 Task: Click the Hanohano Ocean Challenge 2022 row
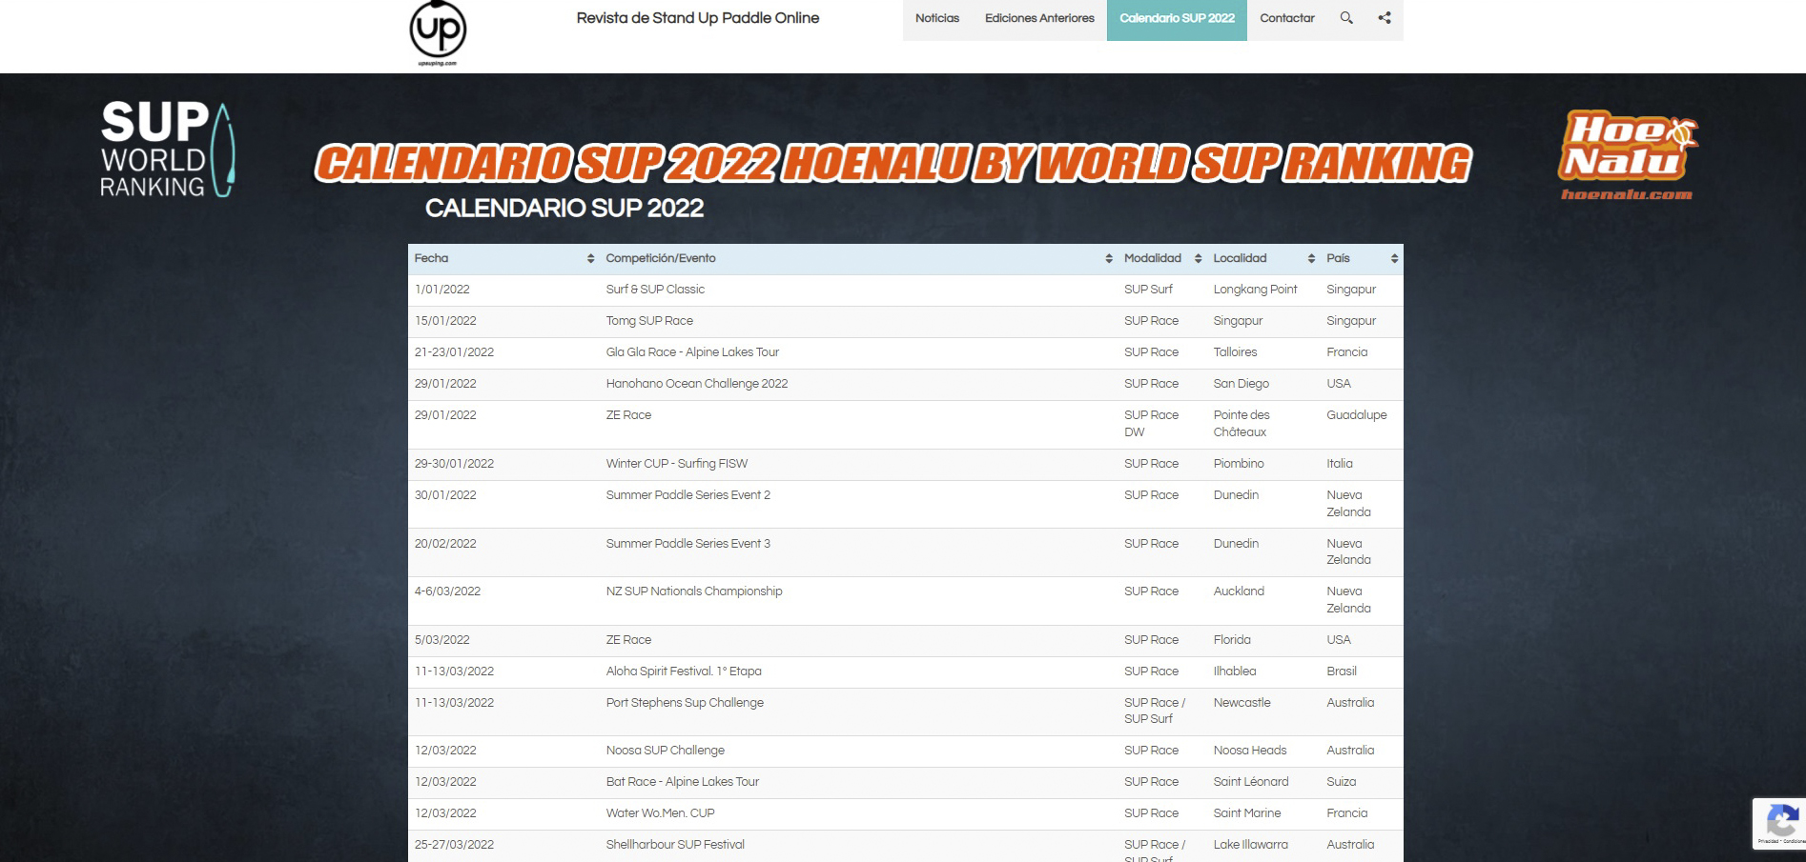coord(697,384)
